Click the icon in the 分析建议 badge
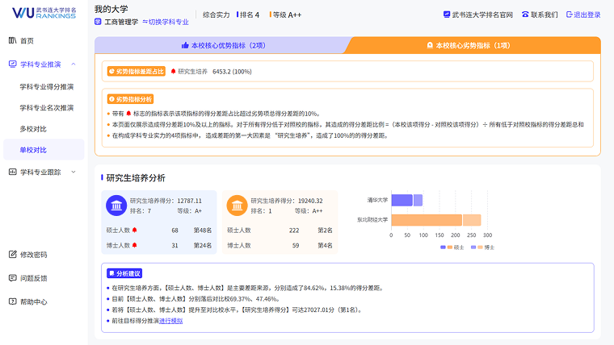This screenshot has height=345, width=614. pos(112,273)
